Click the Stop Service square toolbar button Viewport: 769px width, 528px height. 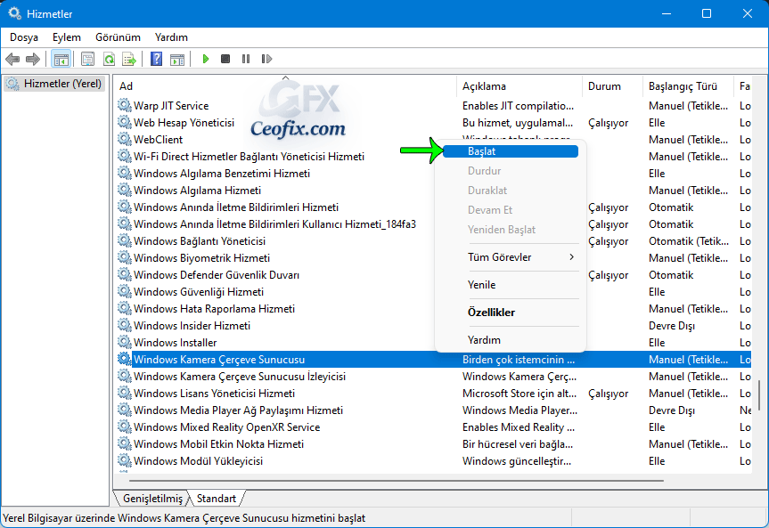(x=225, y=60)
